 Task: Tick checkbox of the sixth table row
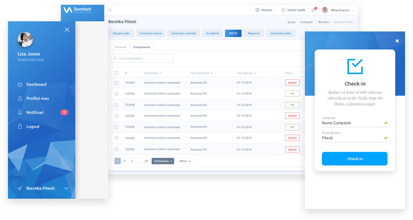point(116,138)
